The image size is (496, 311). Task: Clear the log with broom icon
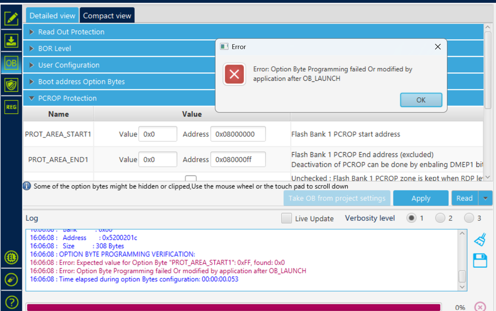[480, 240]
